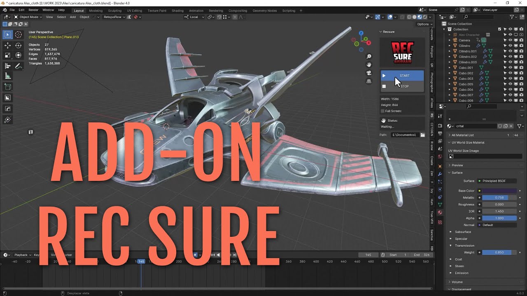
Task: Switch to the Sculpting workspace tab
Action: point(114,11)
